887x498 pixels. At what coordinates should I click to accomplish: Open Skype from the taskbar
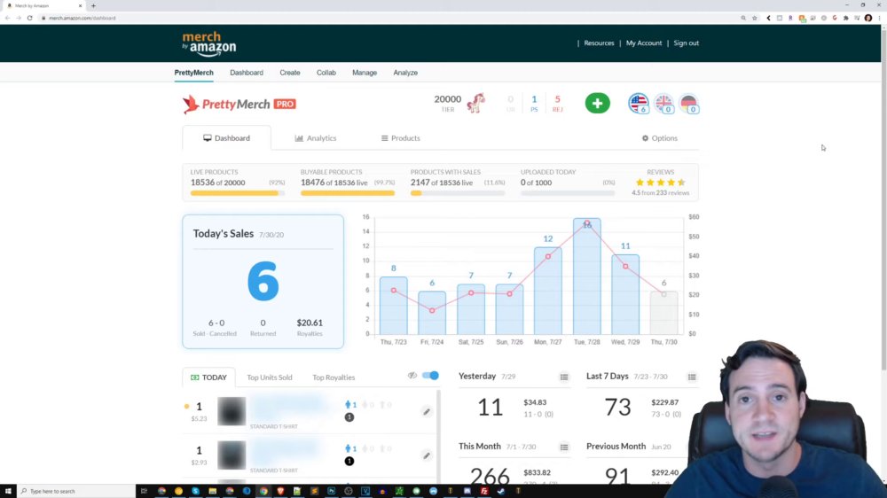[x=196, y=491]
